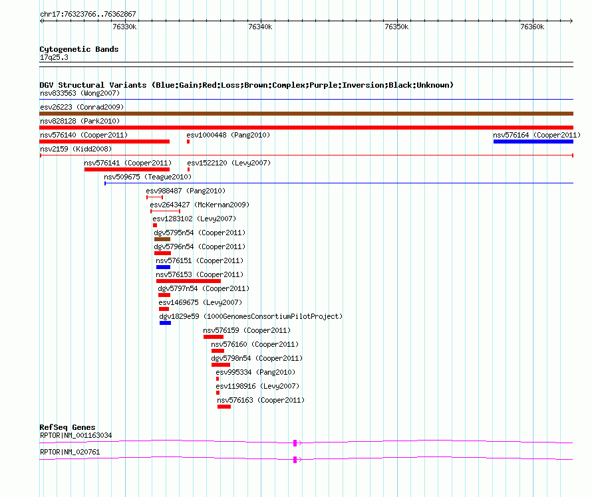This screenshot has height=497, width=592.
Task: Select the RPTOR NM_001163034 exon block
Action: tap(295, 443)
